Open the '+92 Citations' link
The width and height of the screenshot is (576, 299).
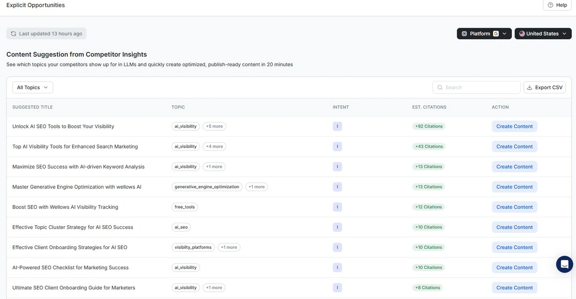pyautogui.click(x=428, y=126)
